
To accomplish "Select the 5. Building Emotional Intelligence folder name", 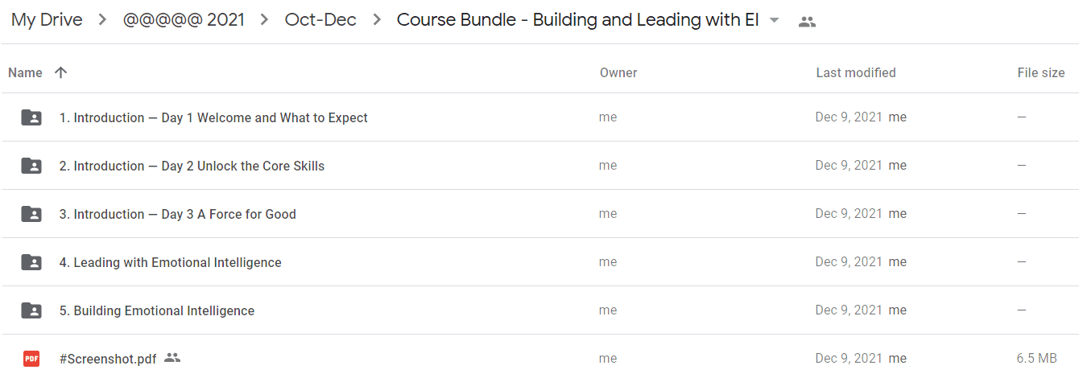I will tap(157, 310).
